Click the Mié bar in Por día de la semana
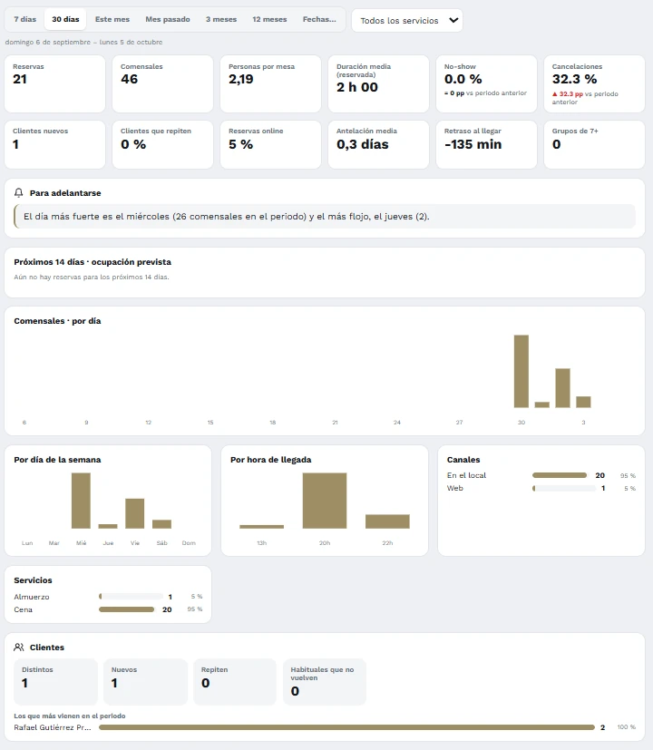653x750 pixels. click(81, 501)
